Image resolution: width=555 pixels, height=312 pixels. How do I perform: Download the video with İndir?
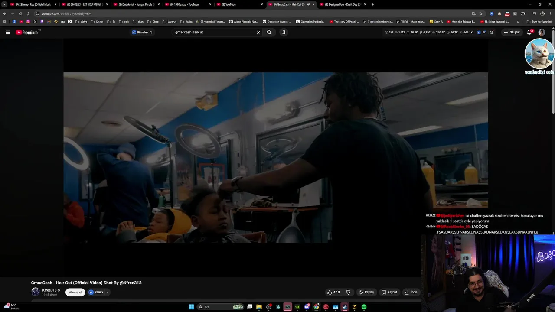411,292
